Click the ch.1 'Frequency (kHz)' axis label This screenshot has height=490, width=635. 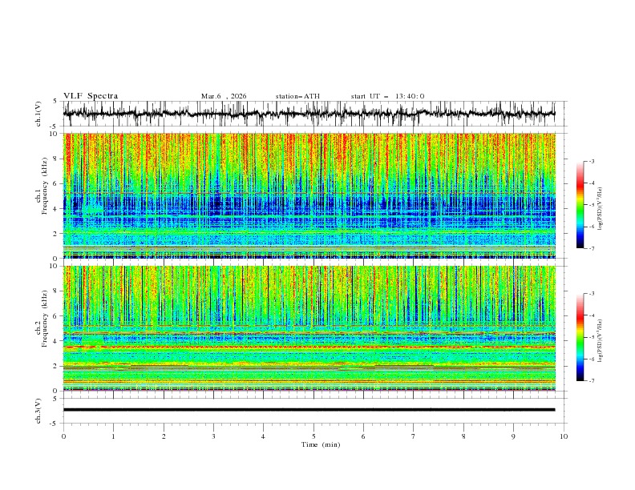tap(45, 186)
